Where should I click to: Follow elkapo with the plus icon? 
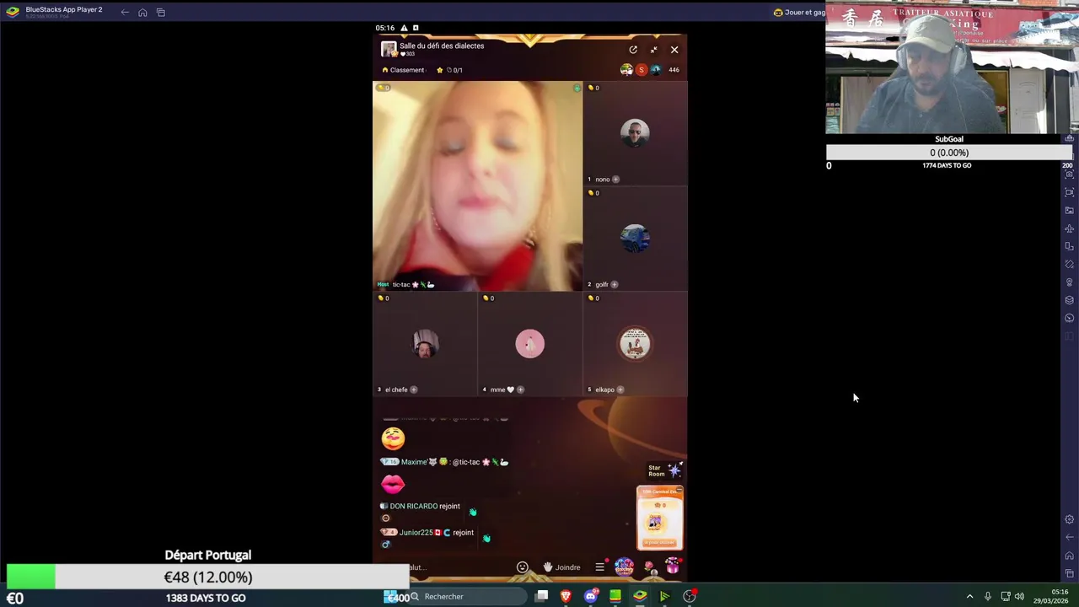(x=620, y=389)
